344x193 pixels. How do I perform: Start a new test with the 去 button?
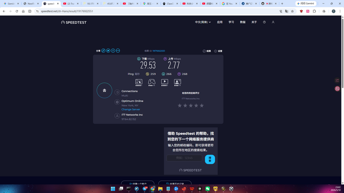(104, 90)
